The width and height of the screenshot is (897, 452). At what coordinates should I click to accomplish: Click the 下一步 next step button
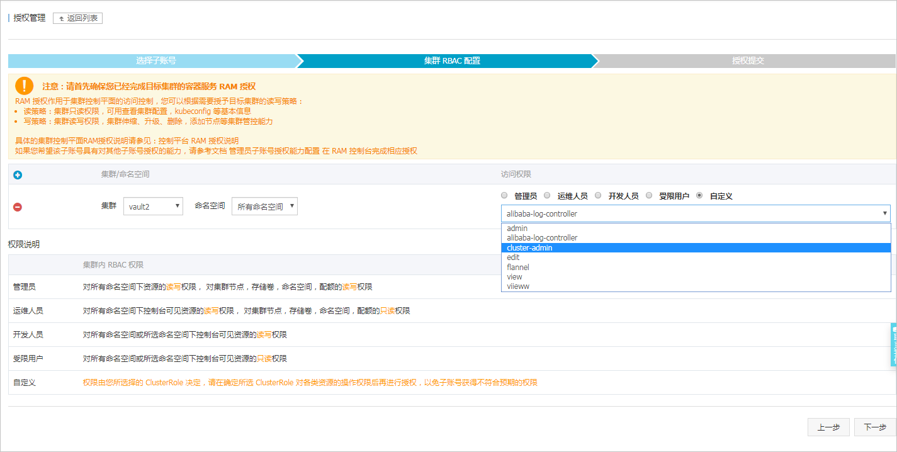coord(875,427)
